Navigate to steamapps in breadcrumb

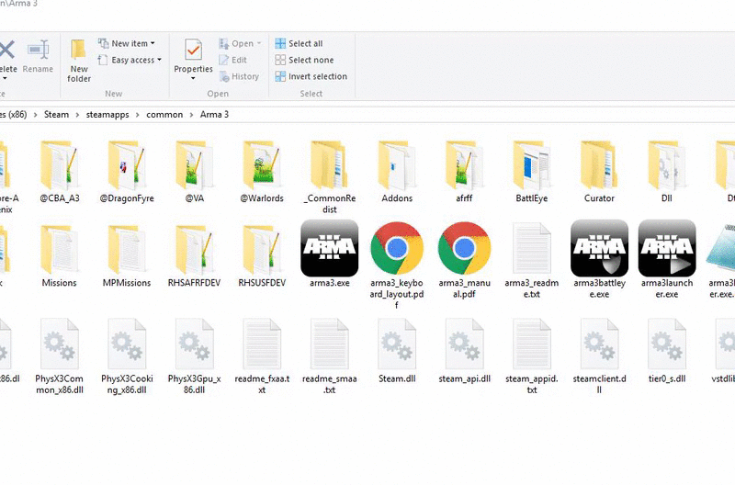[107, 115]
